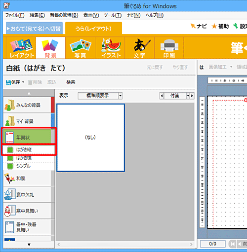
Task: Open the 背景の管理(B) menu
Action: pos(64,15)
